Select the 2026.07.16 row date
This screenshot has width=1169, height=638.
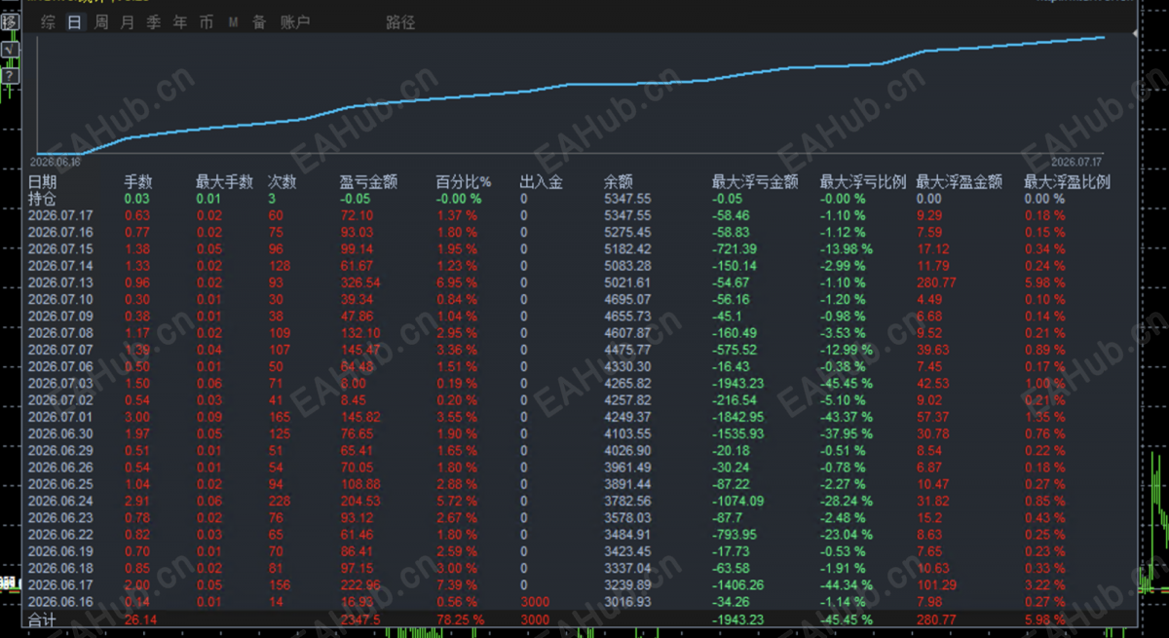(x=60, y=232)
